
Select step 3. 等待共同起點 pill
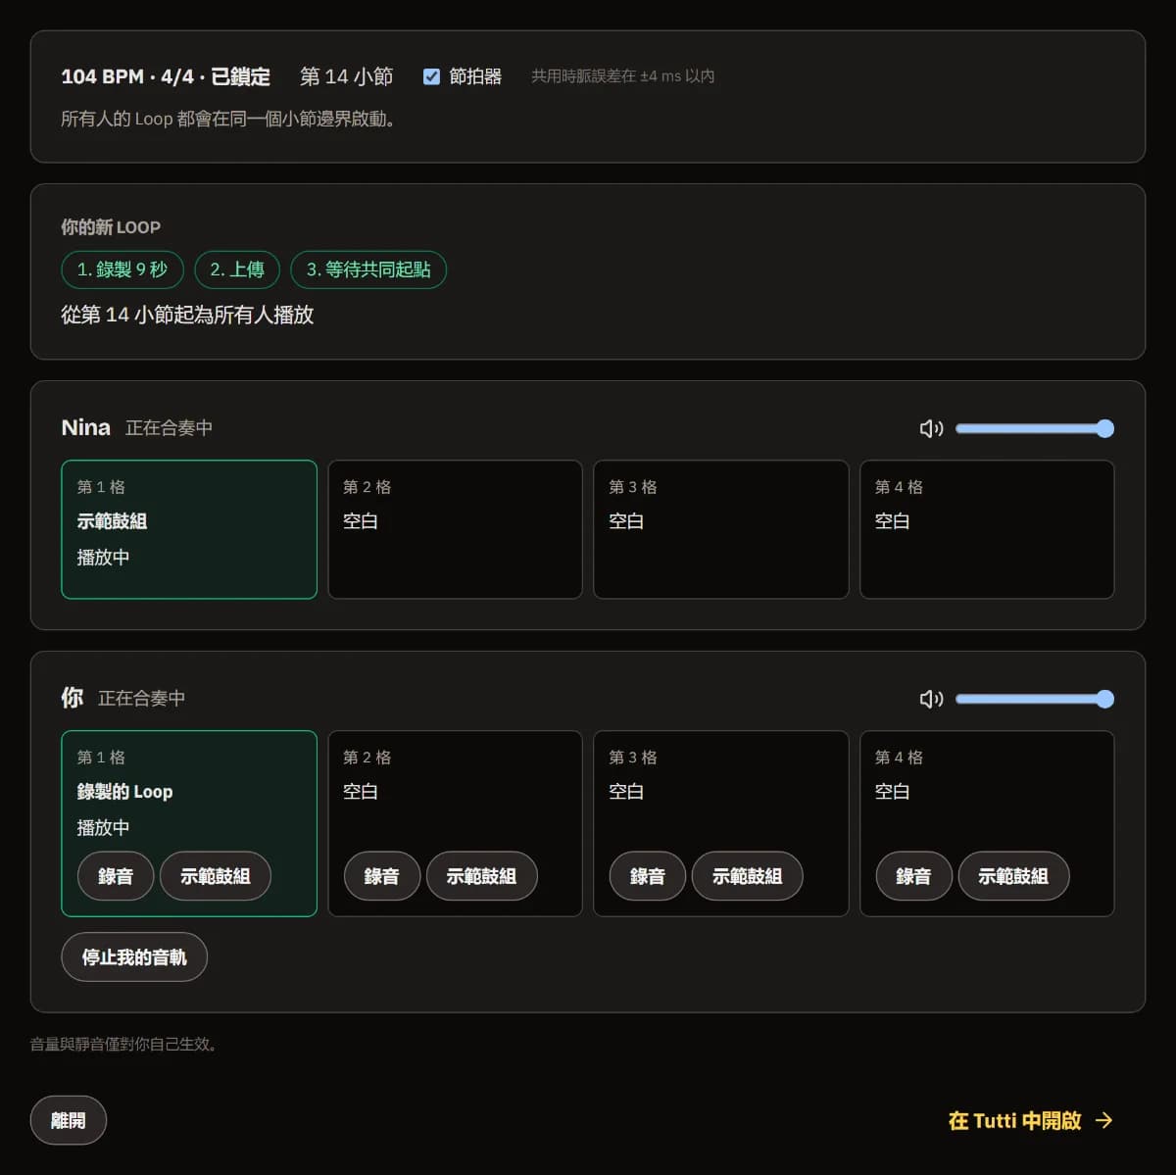click(368, 269)
